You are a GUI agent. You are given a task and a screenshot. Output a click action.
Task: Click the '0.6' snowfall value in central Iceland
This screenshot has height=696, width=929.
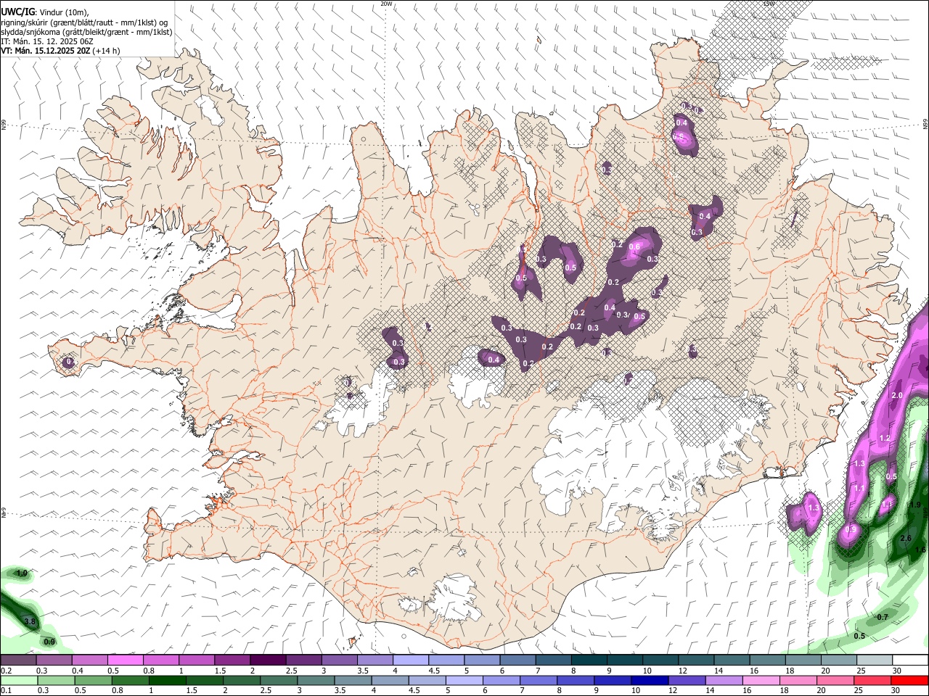[x=634, y=247]
